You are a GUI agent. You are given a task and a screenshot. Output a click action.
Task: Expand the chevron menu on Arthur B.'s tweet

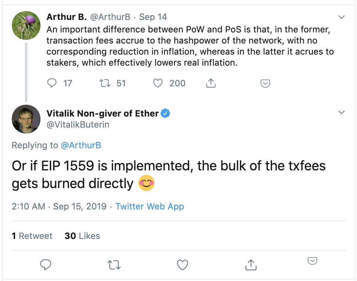341,17
